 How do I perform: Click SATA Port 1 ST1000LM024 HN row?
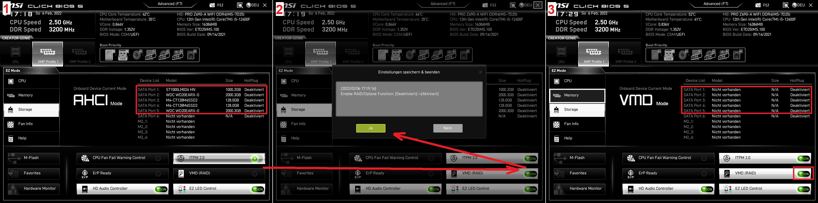pos(201,90)
